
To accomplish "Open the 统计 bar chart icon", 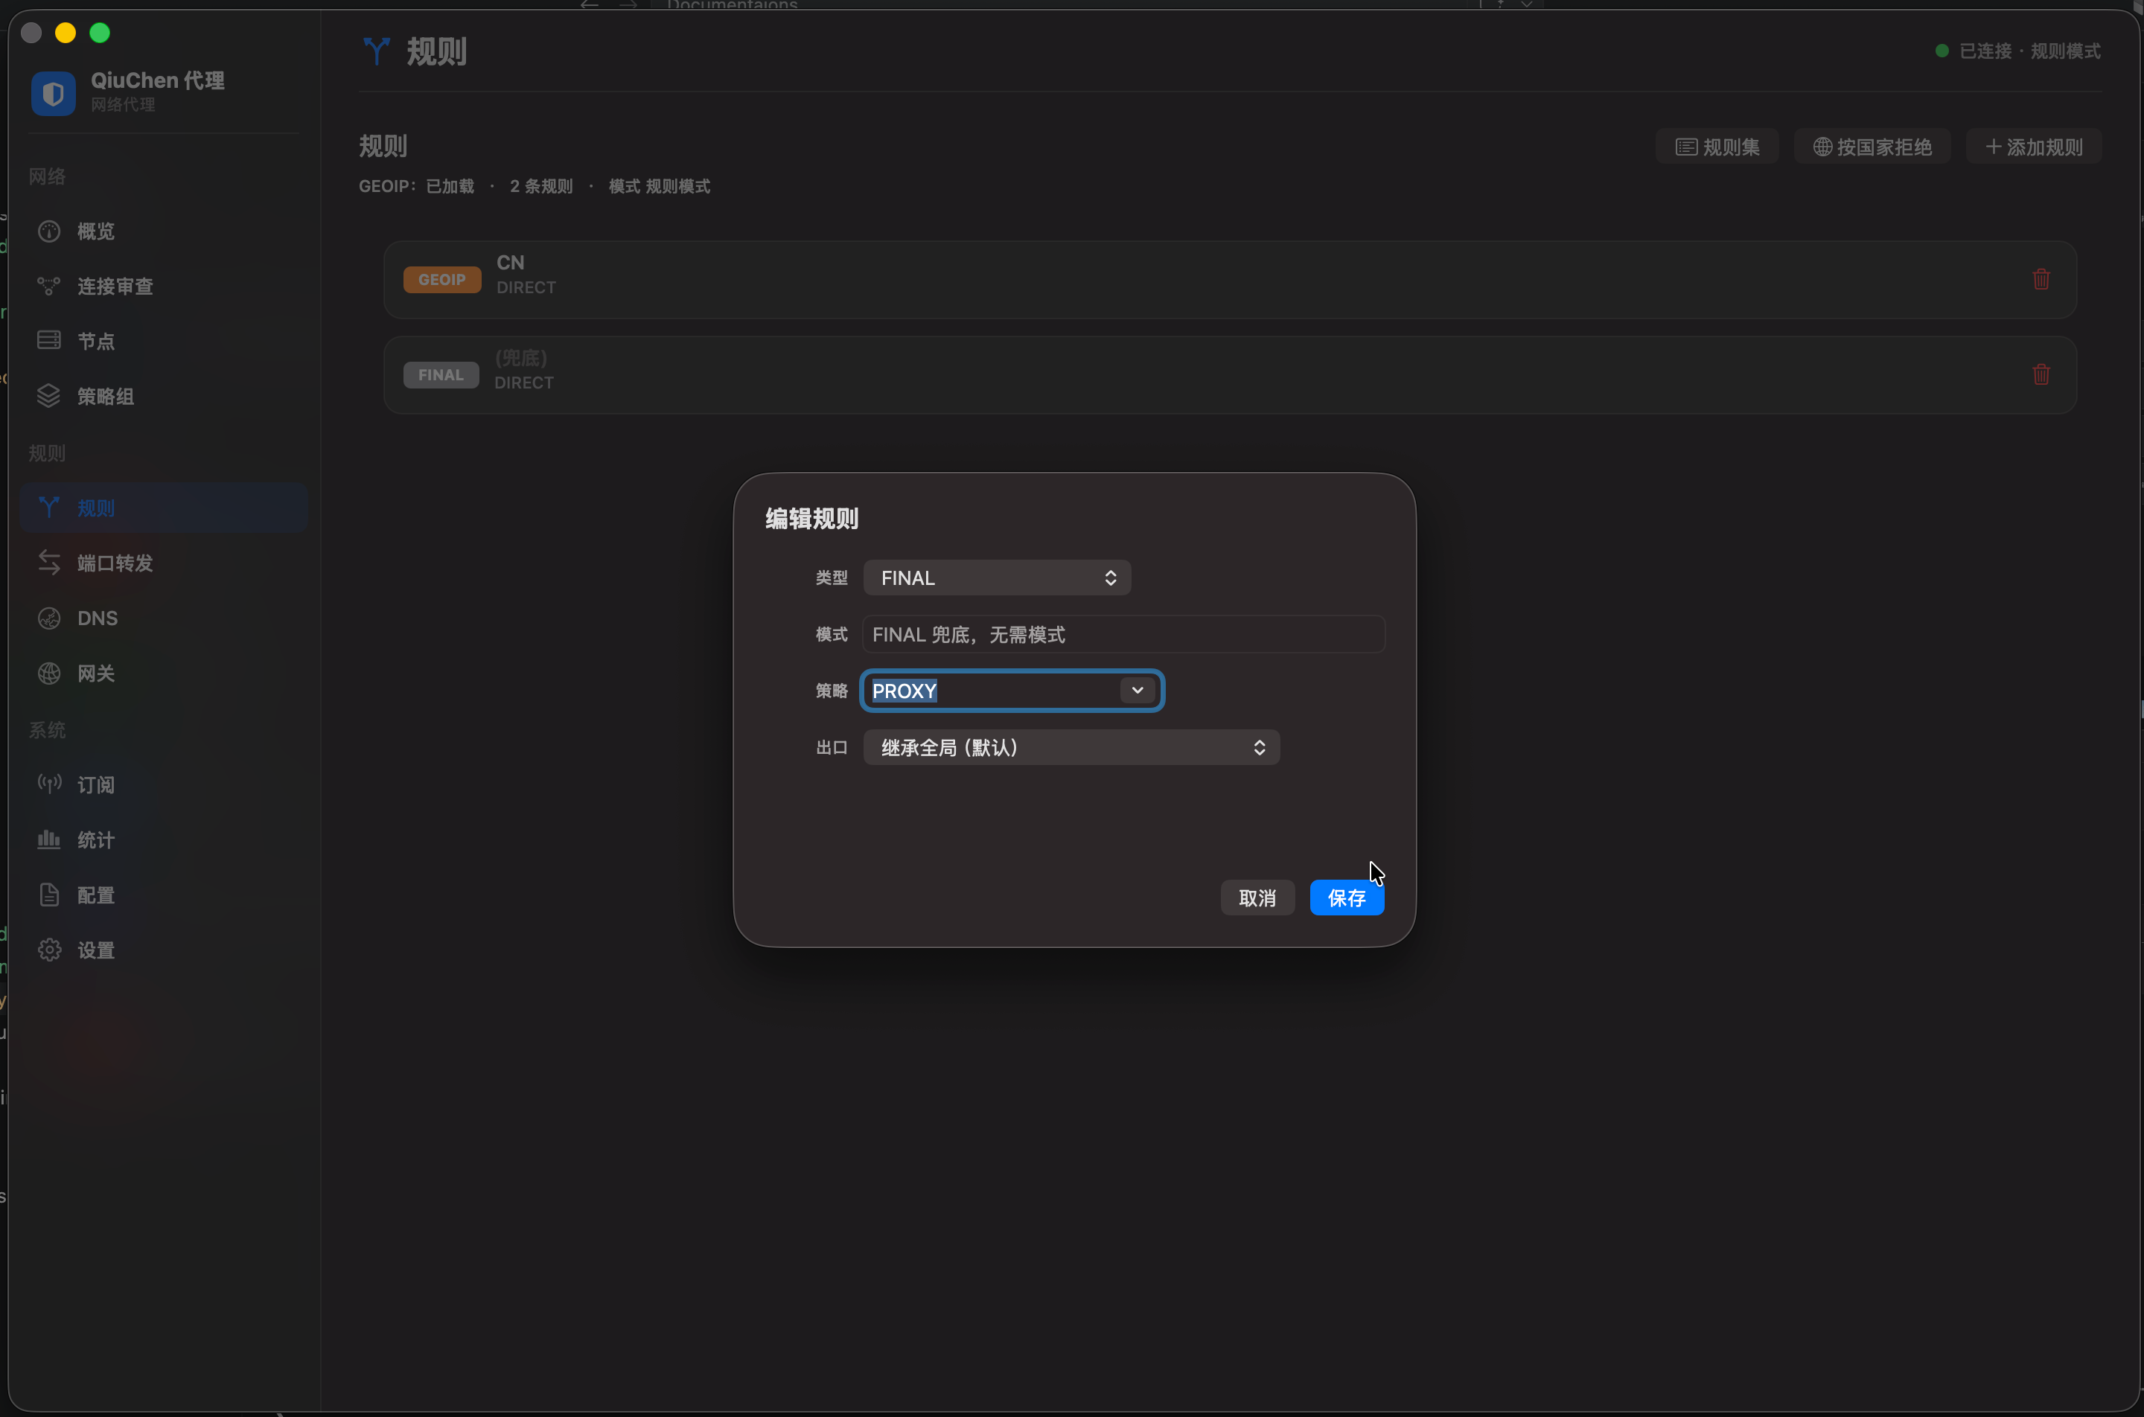I will 49,839.
